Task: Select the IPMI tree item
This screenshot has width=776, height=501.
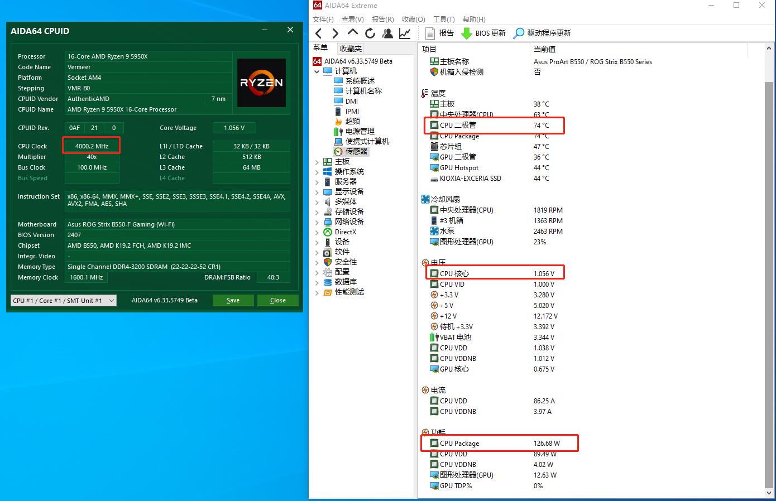Action: [x=346, y=111]
